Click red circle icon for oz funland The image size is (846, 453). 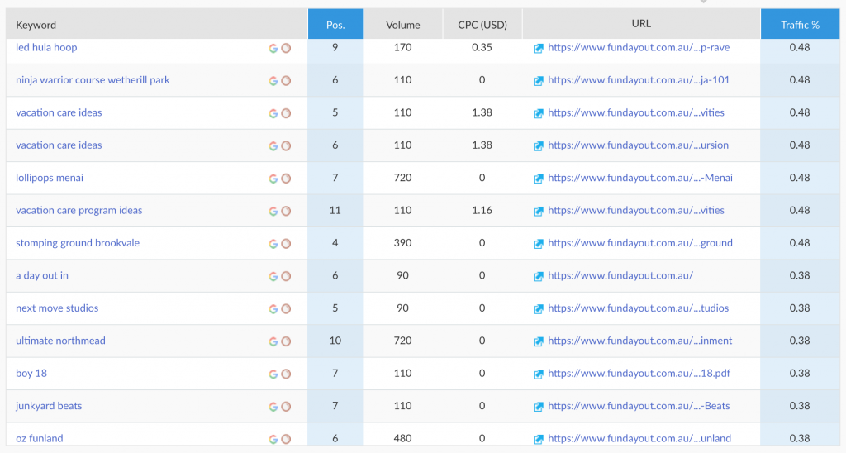(x=286, y=440)
